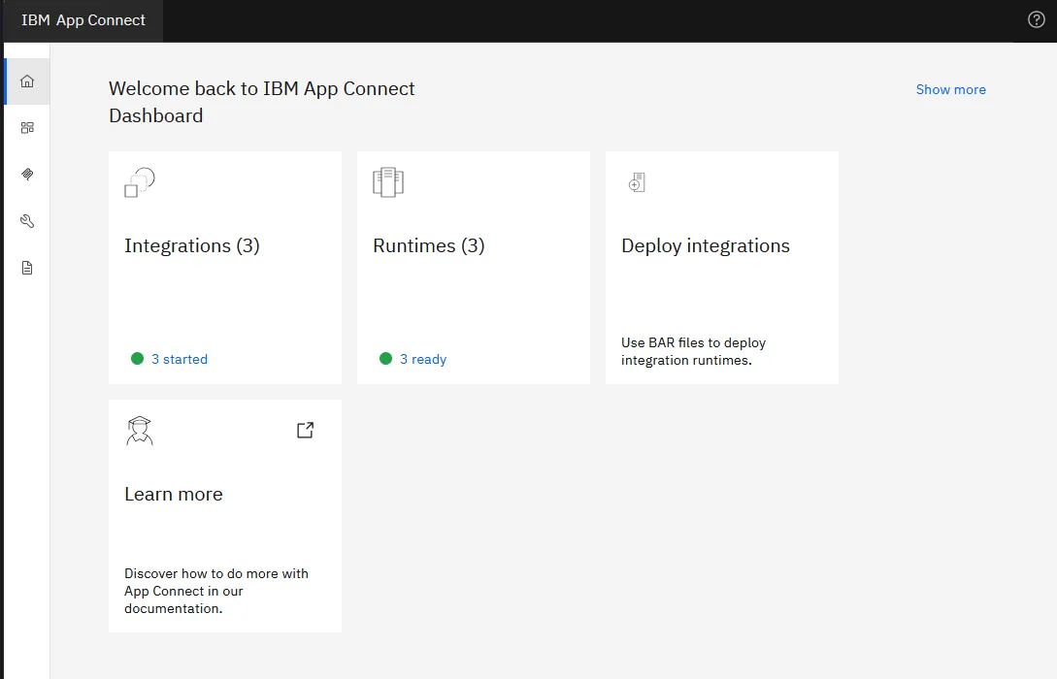Click the Runtimes server icon
Screen dimensions: 1057x679
[x=388, y=182]
